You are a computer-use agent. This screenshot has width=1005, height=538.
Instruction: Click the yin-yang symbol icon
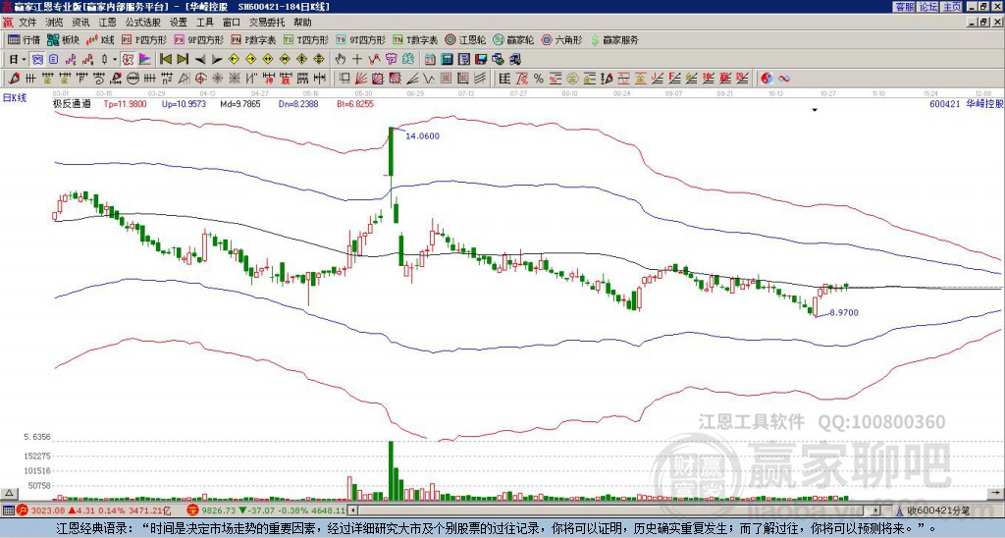[767, 79]
